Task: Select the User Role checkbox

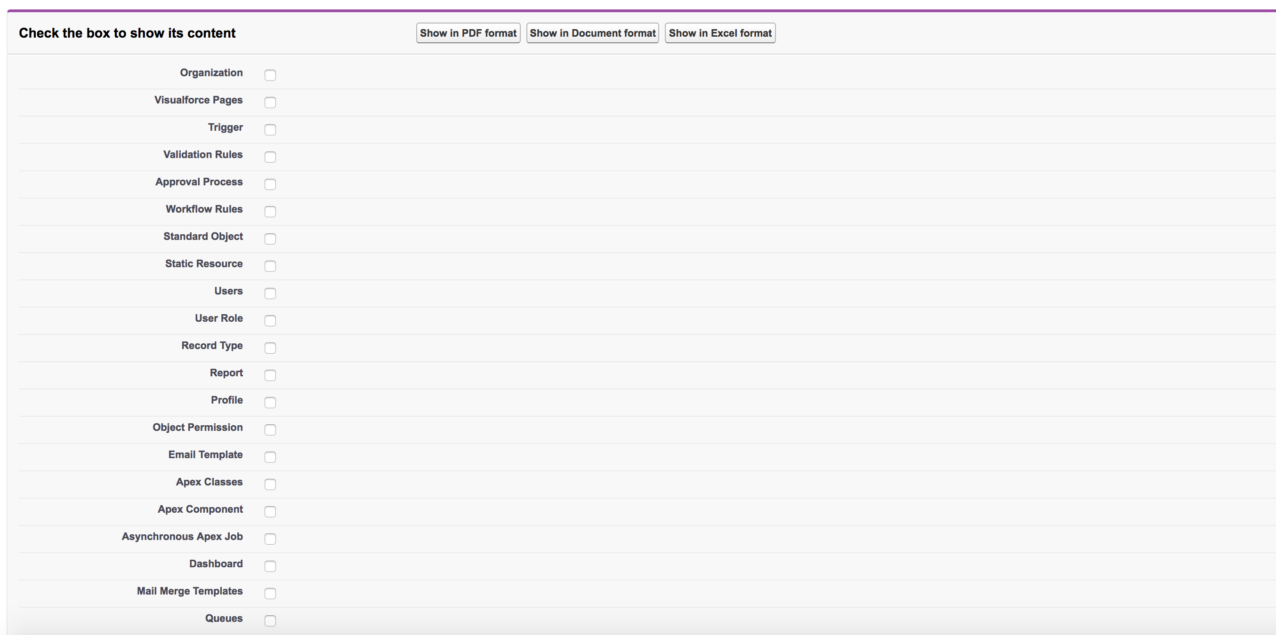Action: point(270,321)
